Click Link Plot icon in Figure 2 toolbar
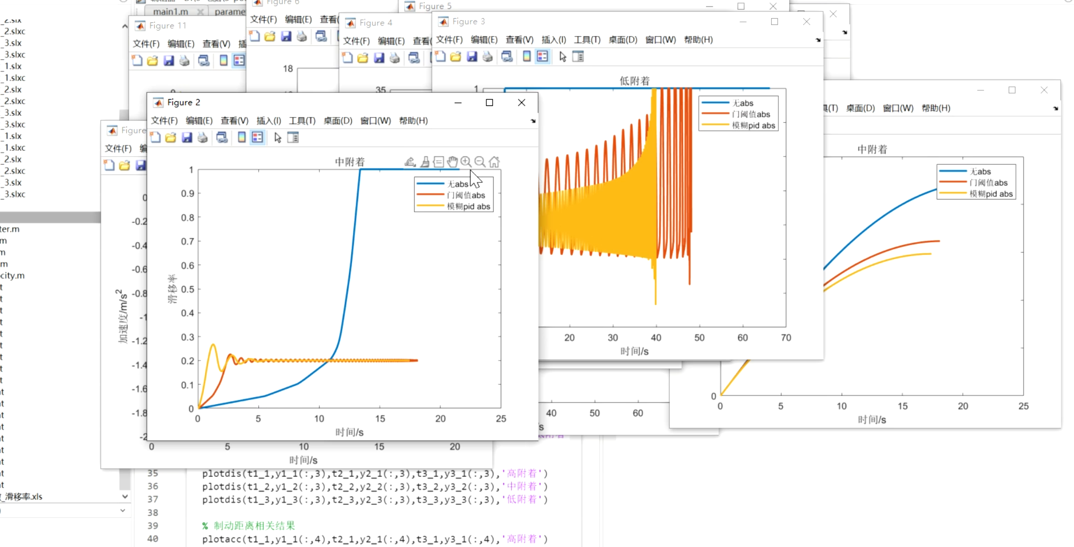Viewport: 1074px width, 547px height. [x=222, y=138]
